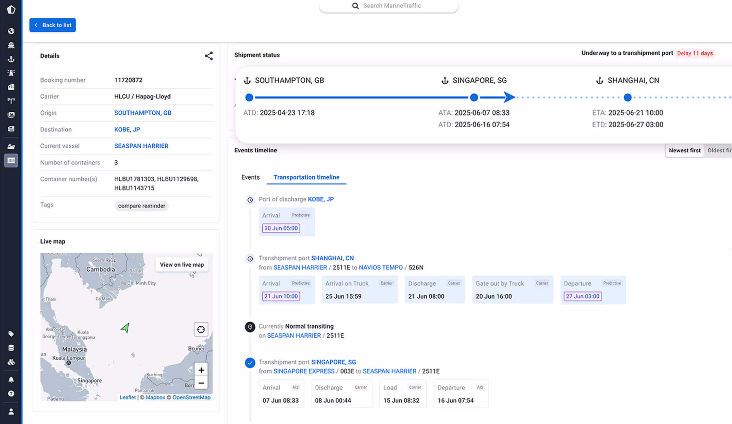Select the vessels icon in the sidebar
The image size is (732, 424).
tap(11, 45)
